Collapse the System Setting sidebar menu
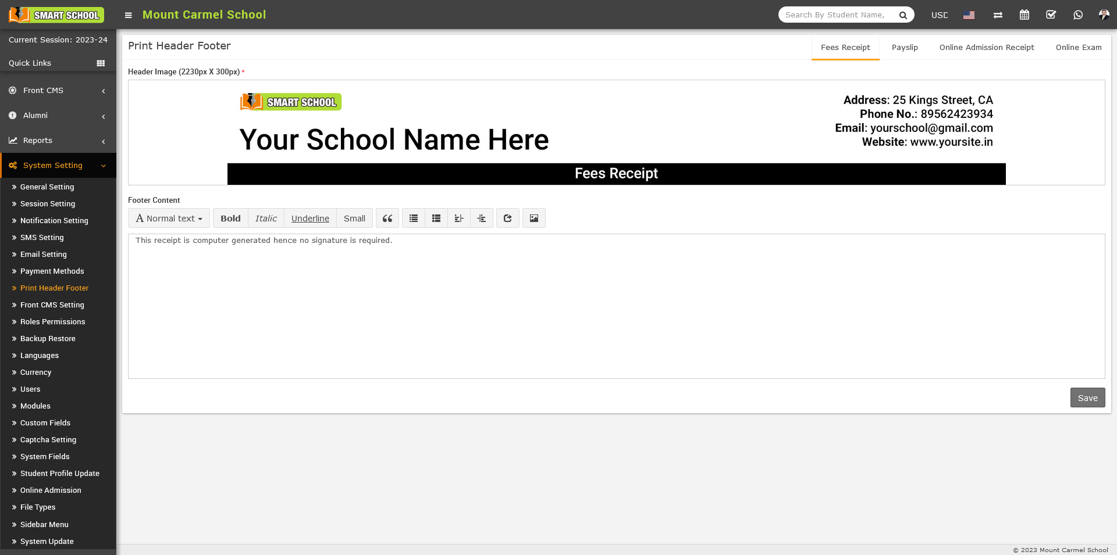This screenshot has width=1117, height=555. (58, 166)
